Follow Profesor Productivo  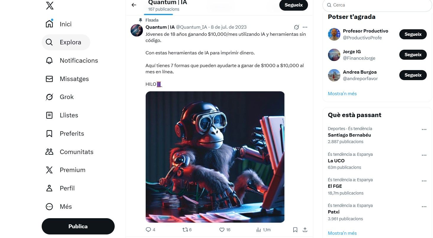413,34
